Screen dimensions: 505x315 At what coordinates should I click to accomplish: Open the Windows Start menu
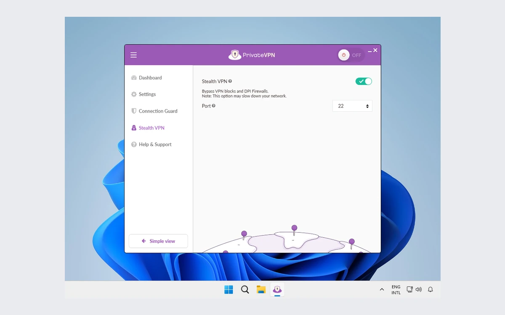tap(229, 289)
